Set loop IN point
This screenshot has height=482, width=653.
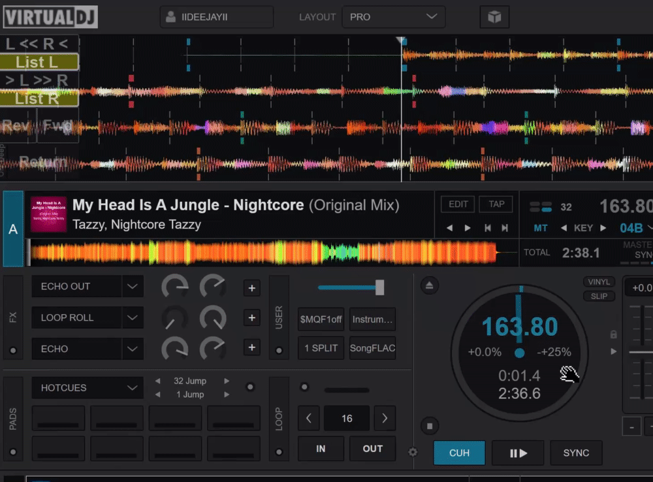point(321,449)
